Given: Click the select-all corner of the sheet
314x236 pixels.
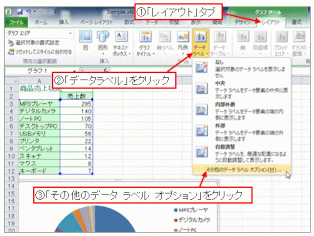Looking at the screenshot, I should (12, 81).
